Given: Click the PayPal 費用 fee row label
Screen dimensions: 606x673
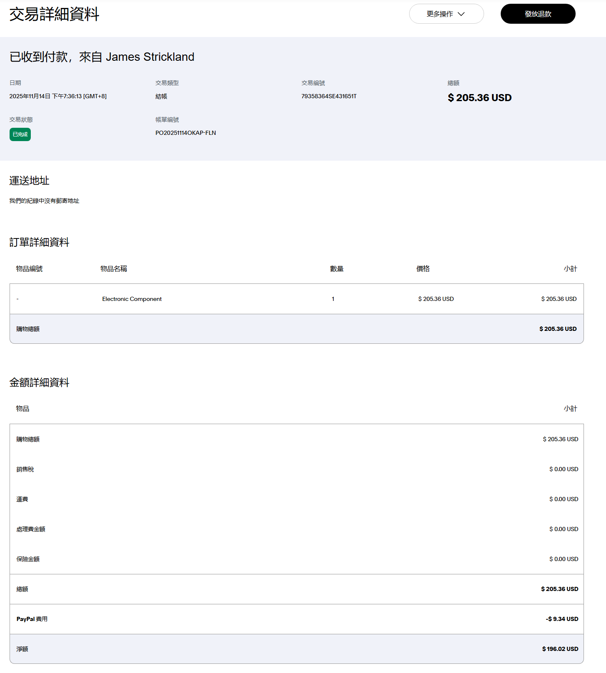Looking at the screenshot, I should pyautogui.click(x=32, y=619).
